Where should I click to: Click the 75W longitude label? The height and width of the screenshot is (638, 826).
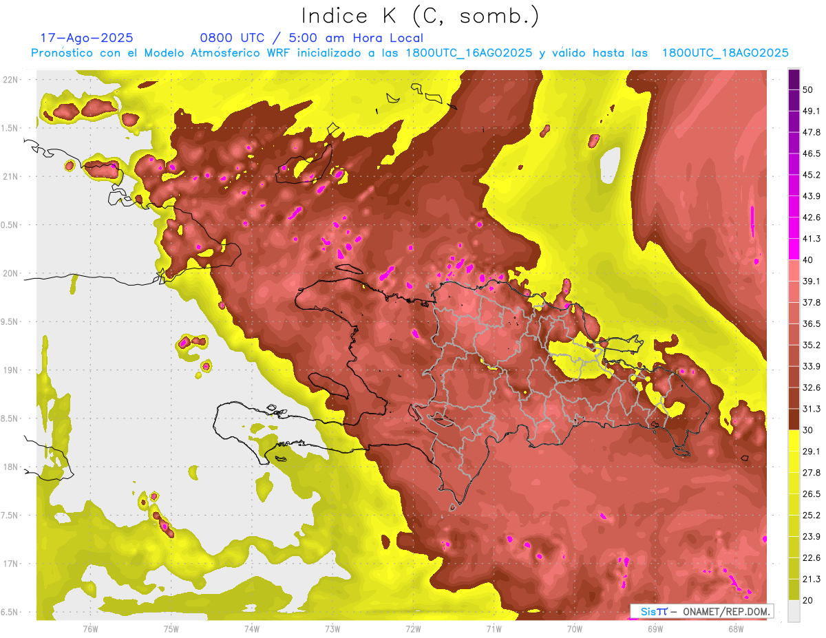(x=171, y=628)
